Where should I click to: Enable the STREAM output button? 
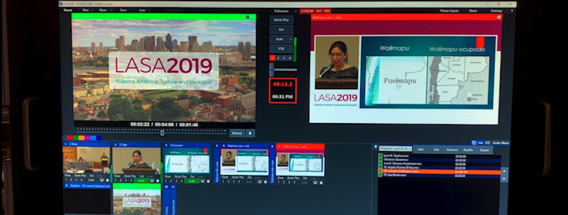[x=307, y=11]
